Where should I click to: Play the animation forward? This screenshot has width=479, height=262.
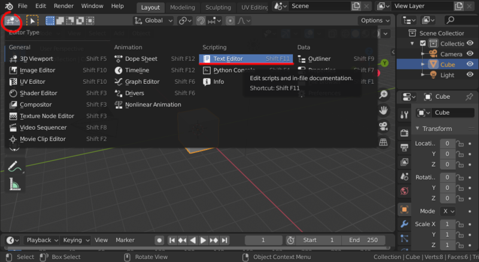(203, 240)
